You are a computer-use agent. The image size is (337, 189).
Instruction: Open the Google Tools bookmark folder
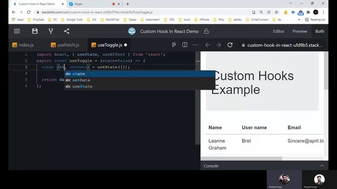pos(72,19)
